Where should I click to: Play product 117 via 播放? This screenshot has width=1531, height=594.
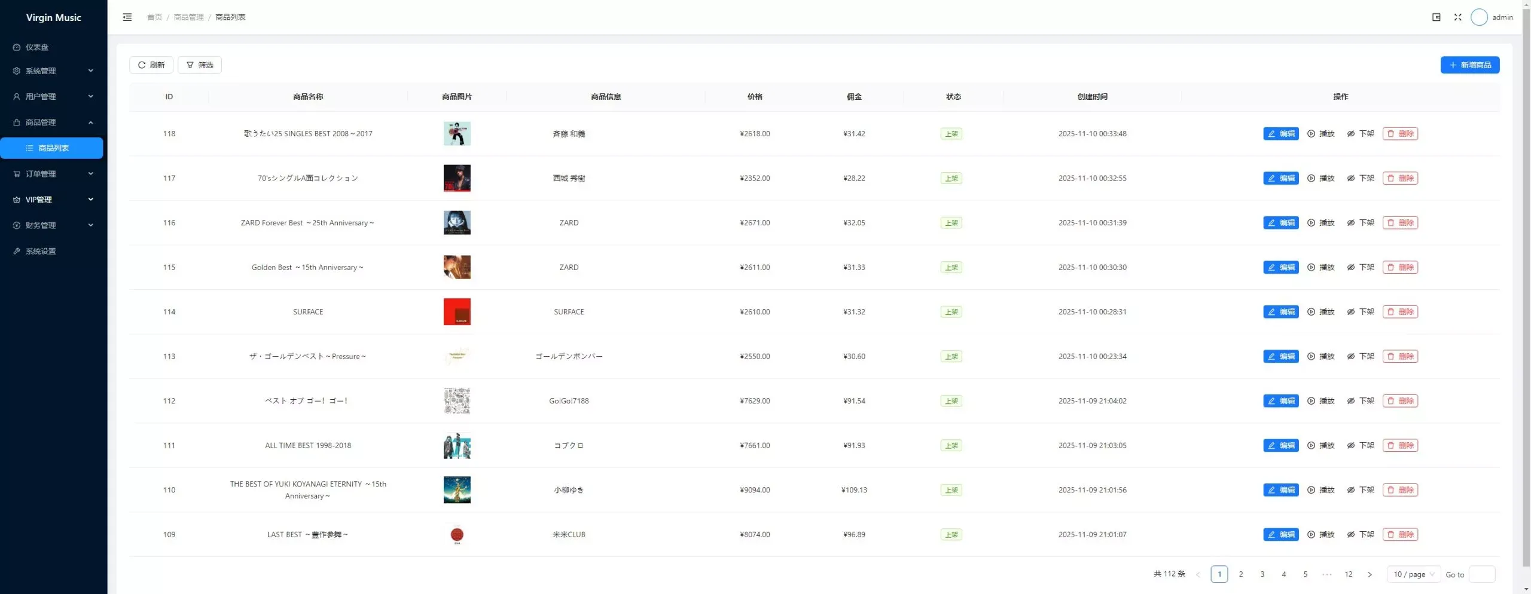[x=1320, y=178]
